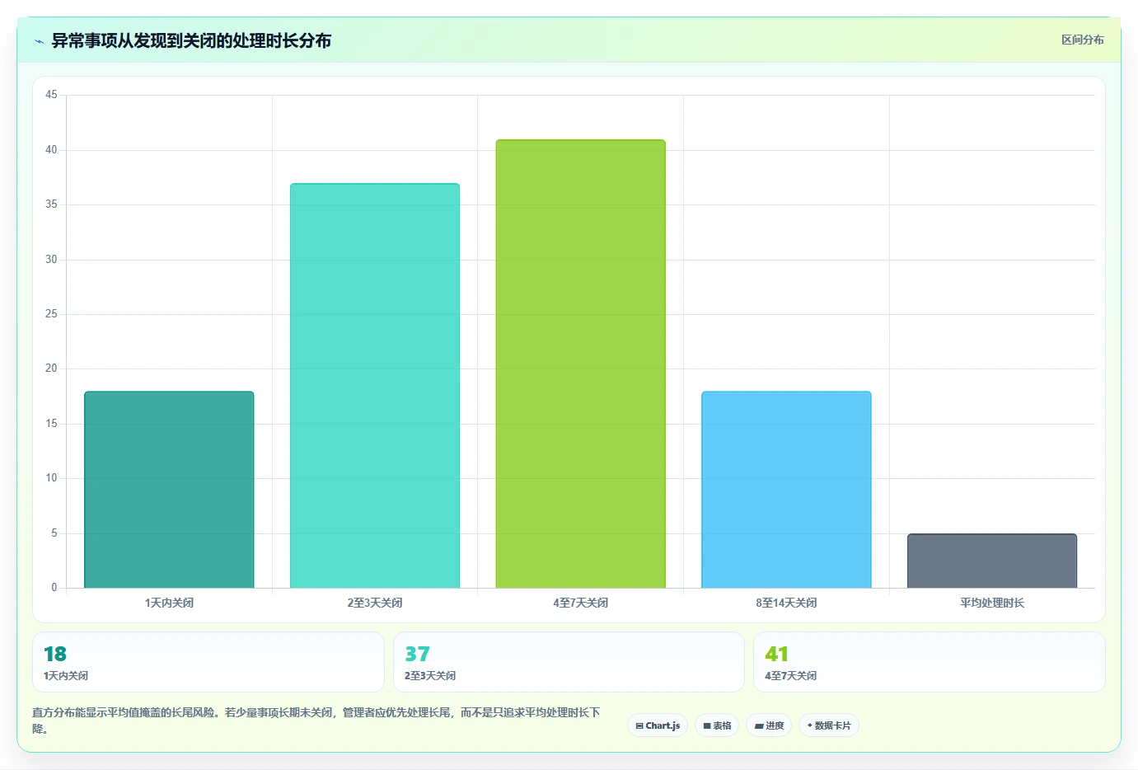Click the y-axis value 35
This screenshot has width=1138, height=770.
pos(51,204)
